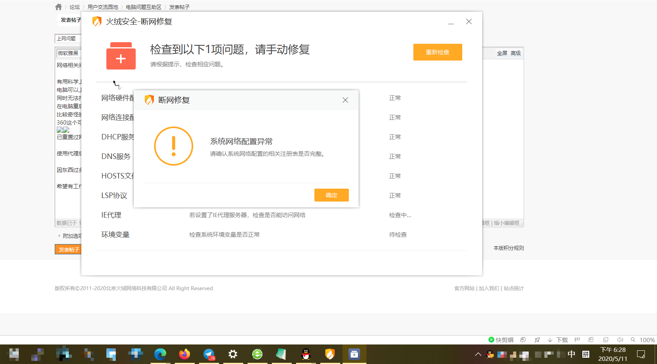The width and height of the screenshot is (657, 364).
Task: Open 站点统计 footer link
Action: click(514, 288)
